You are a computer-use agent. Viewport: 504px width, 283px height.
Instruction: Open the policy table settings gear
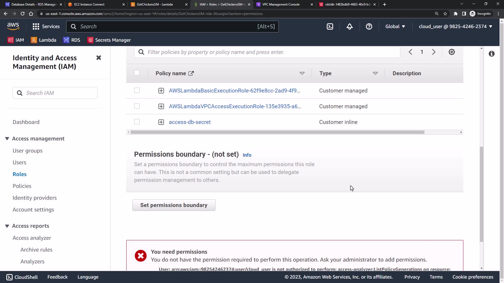pos(451,52)
